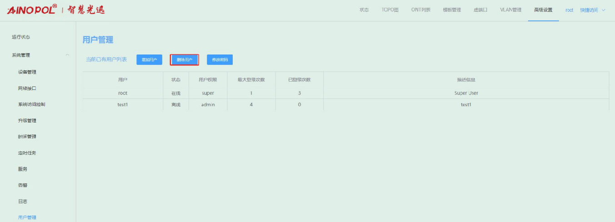The width and height of the screenshot is (615, 222).
Task: Go to the ONT列表 tab
Action: (420, 10)
